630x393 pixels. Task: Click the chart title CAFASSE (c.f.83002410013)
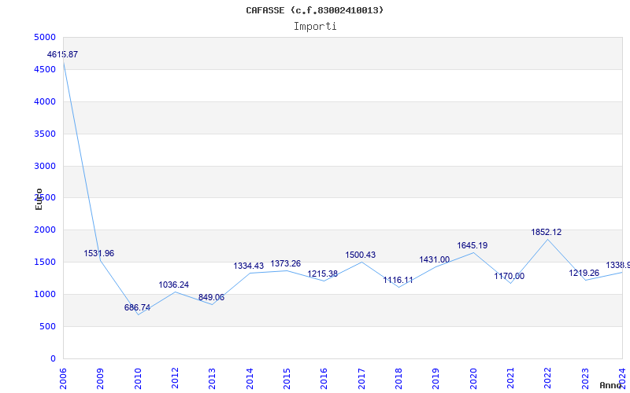coord(314,10)
